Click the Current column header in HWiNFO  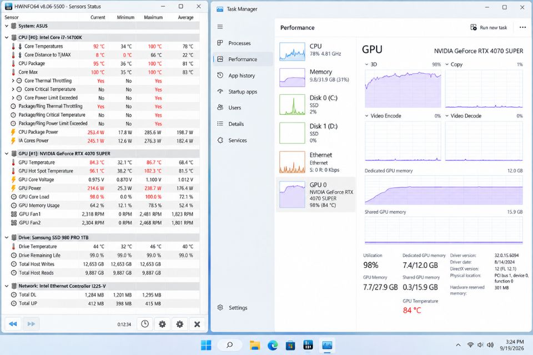(98, 17)
